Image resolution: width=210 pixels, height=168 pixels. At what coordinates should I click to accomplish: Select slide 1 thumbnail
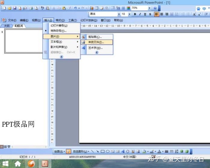tap(24, 41)
